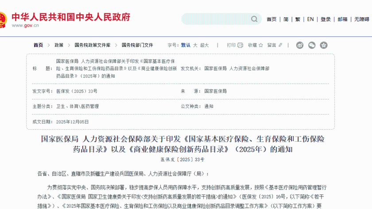
Task: Share the page via WeChat icon
Action: (312, 45)
